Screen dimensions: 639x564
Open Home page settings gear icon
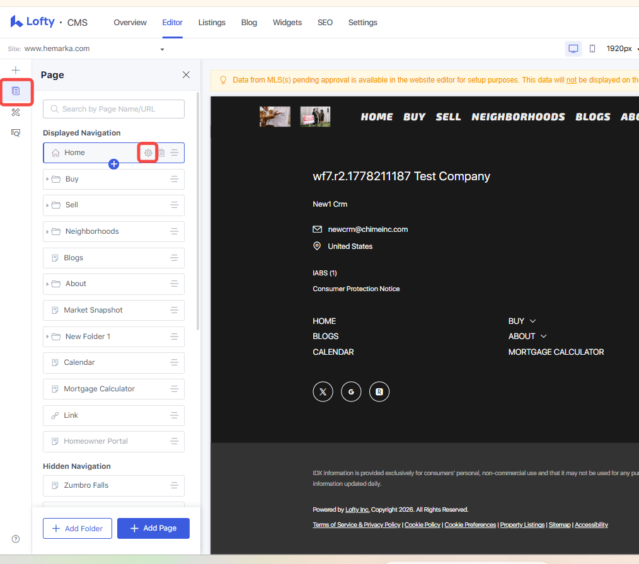click(148, 153)
